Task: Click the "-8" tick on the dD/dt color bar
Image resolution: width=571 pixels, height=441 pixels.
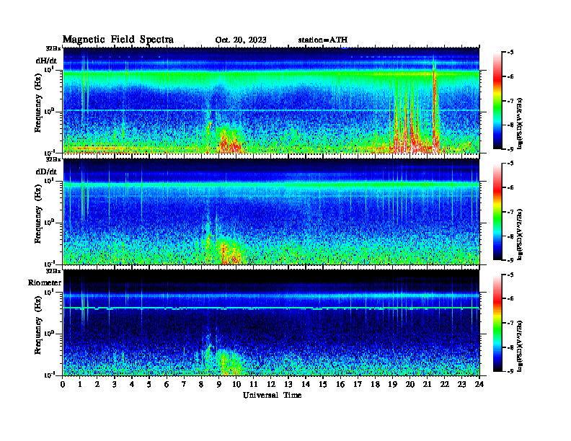Action: click(x=510, y=236)
